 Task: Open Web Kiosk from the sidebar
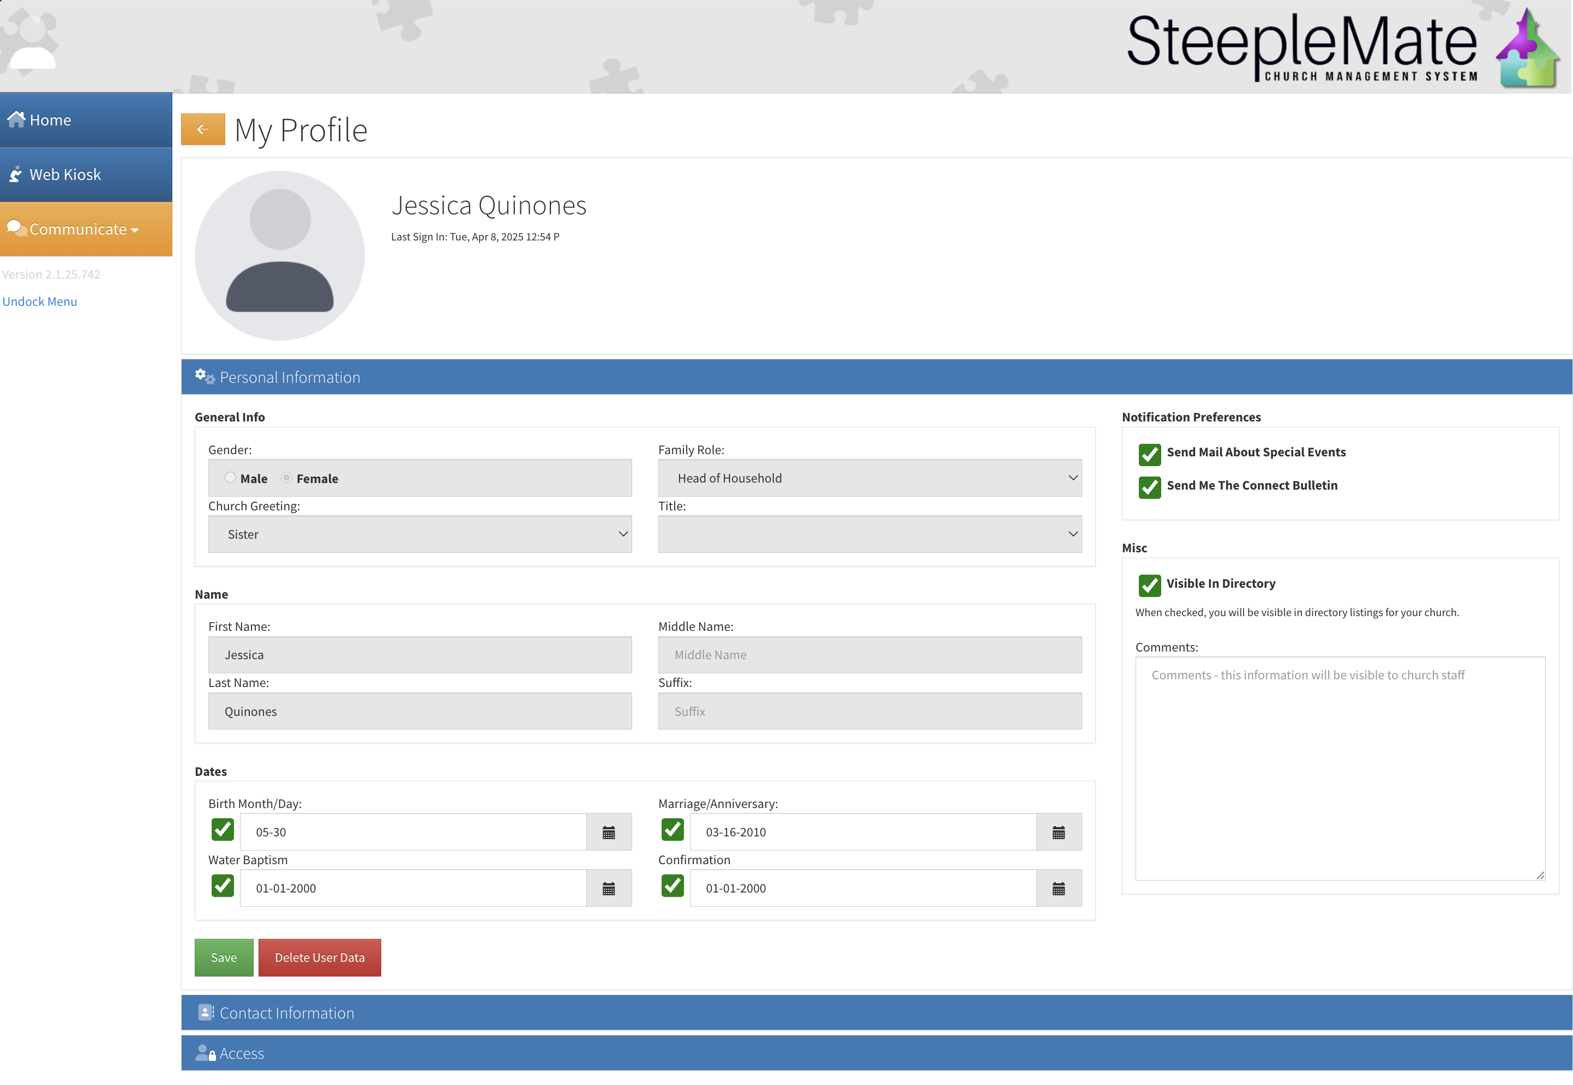(x=86, y=174)
